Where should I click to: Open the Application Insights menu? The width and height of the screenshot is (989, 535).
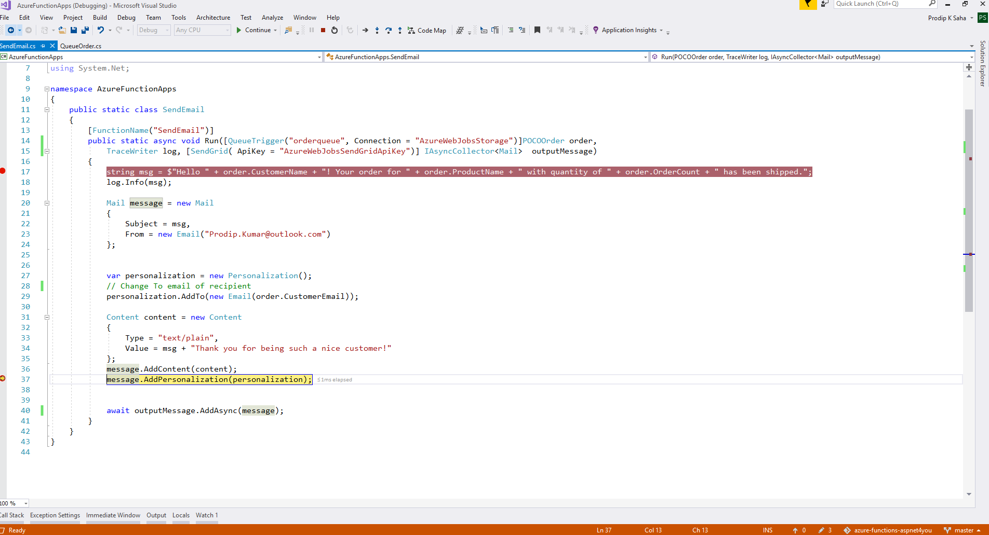628,30
